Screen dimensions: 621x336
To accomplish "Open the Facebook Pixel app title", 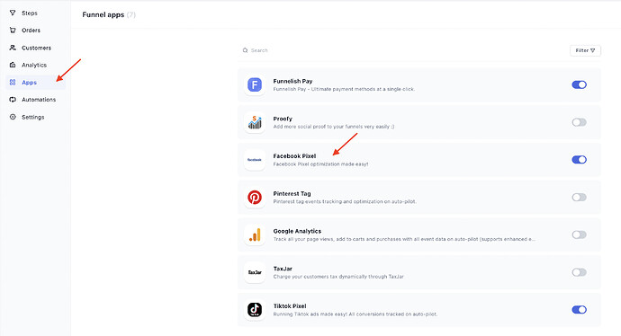I will (294, 155).
